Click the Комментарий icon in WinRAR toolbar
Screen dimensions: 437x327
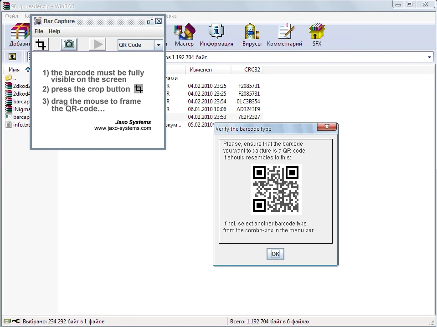coord(284,35)
